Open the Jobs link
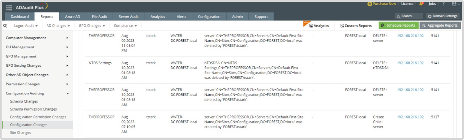 pos(432,4)
